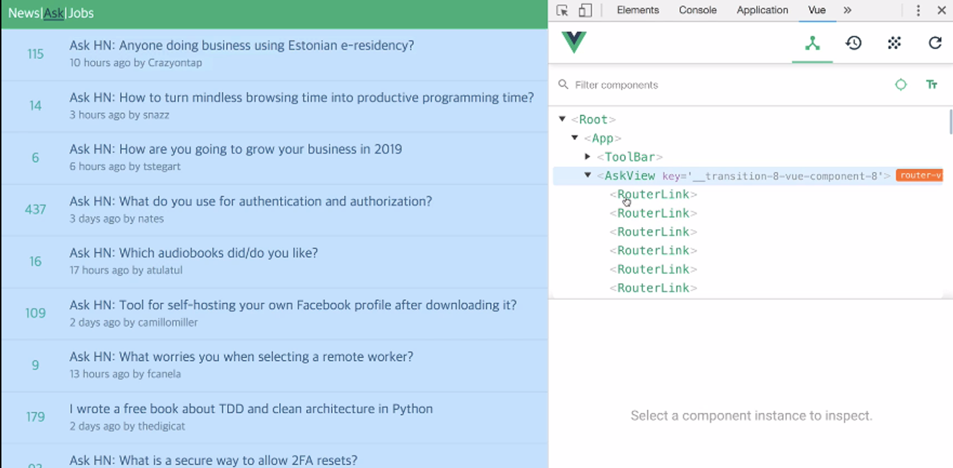Enable the select component in page target icon

[901, 85]
